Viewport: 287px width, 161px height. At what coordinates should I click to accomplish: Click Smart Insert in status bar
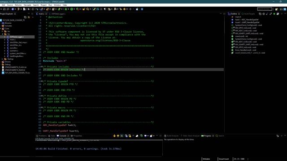coord(224,159)
